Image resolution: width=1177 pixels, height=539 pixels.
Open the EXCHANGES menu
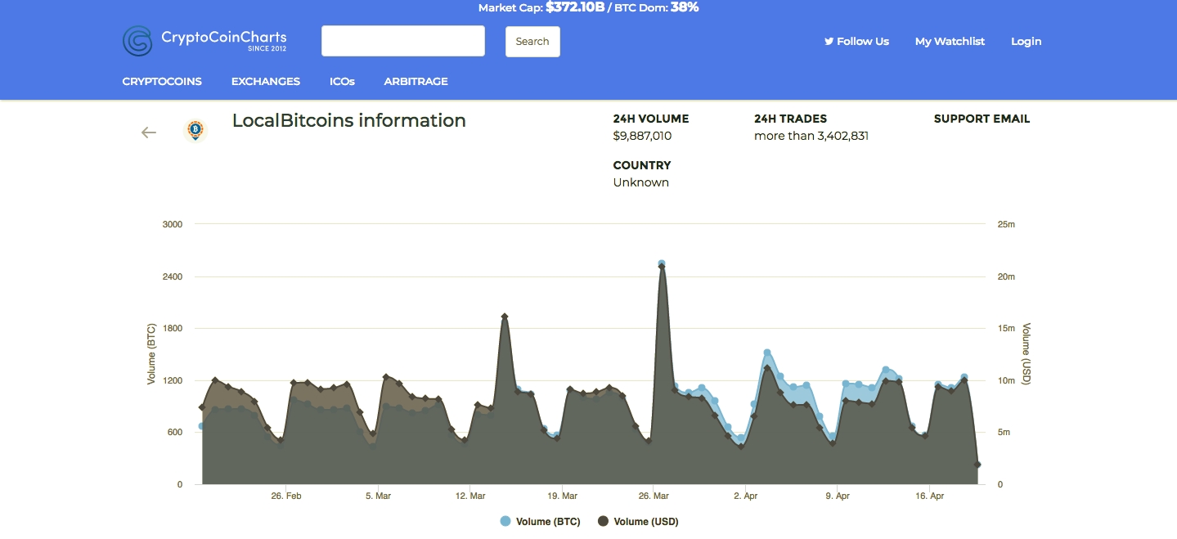click(266, 81)
